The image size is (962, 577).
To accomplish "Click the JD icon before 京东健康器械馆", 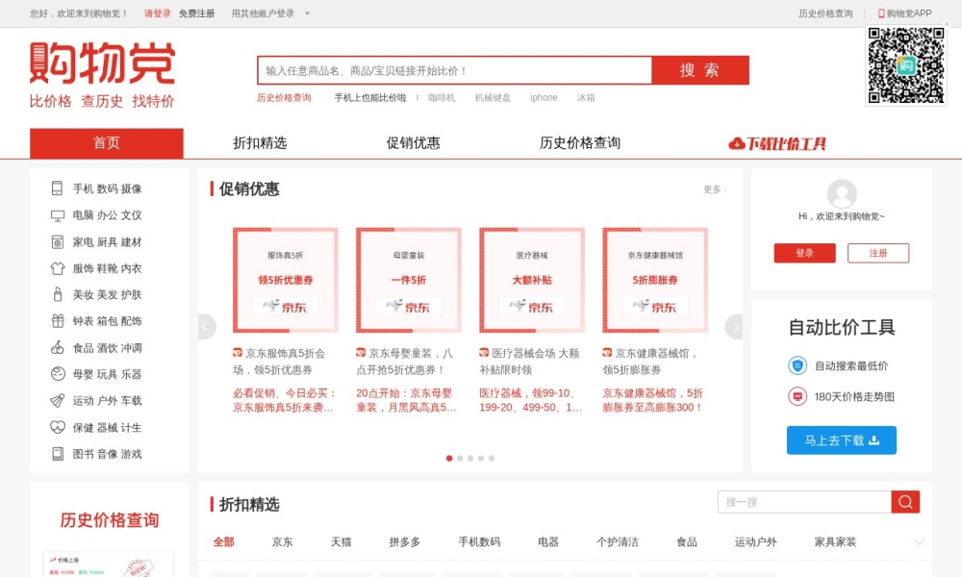I will 607,353.
